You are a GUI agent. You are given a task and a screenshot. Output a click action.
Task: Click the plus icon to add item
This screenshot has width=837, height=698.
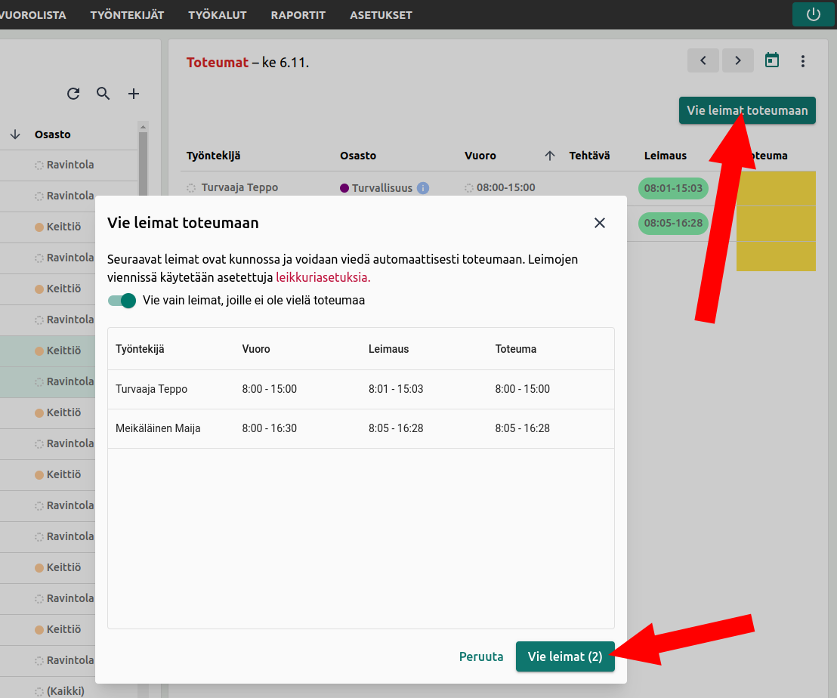coord(134,94)
